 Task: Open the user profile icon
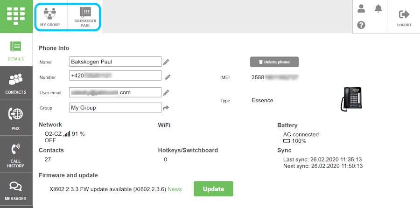tap(361, 8)
